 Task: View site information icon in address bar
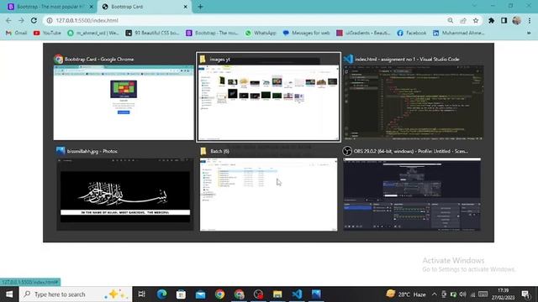coord(50,20)
